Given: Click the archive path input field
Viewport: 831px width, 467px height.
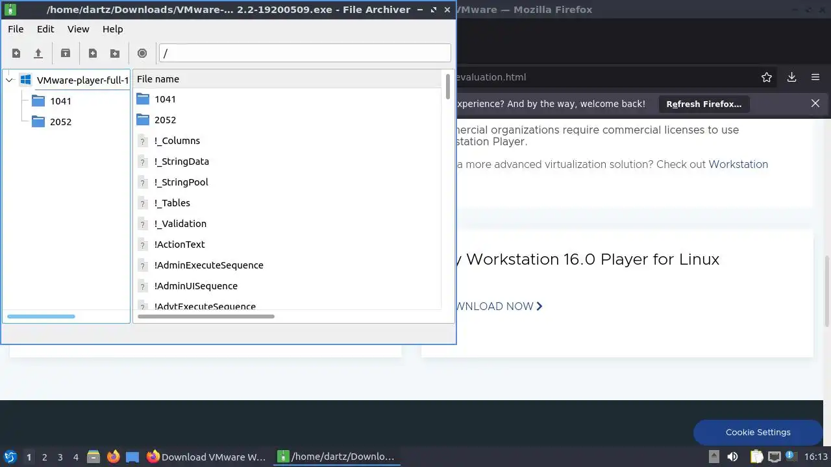Looking at the screenshot, I should [x=304, y=53].
